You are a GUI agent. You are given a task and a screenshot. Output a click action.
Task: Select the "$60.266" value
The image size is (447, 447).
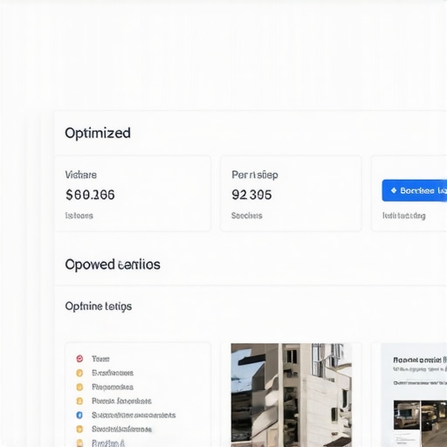90,195
